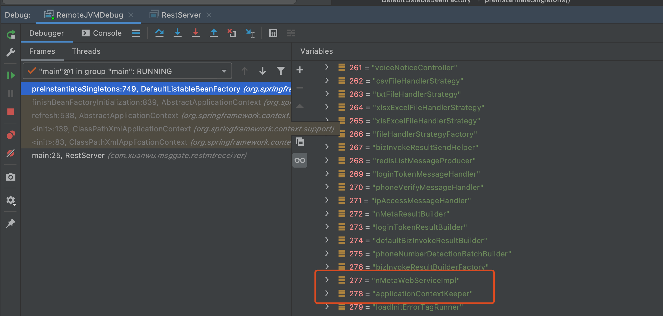Close the RemoteJVMDebug tab

click(x=131, y=15)
